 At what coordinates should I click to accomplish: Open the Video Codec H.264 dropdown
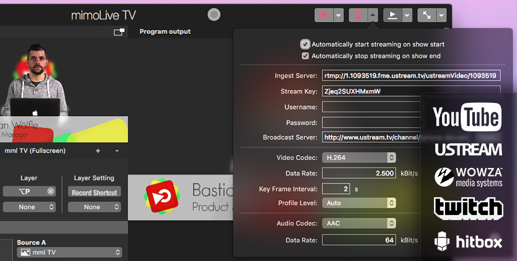359,157
